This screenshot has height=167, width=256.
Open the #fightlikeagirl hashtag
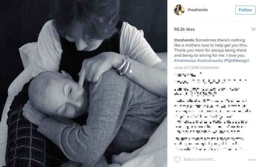pos(236,60)
